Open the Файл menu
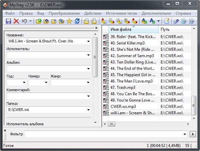 pos(10,13)
